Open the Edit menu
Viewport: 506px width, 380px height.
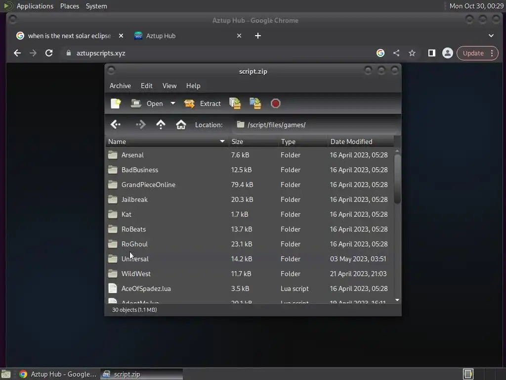coord(146,86)
